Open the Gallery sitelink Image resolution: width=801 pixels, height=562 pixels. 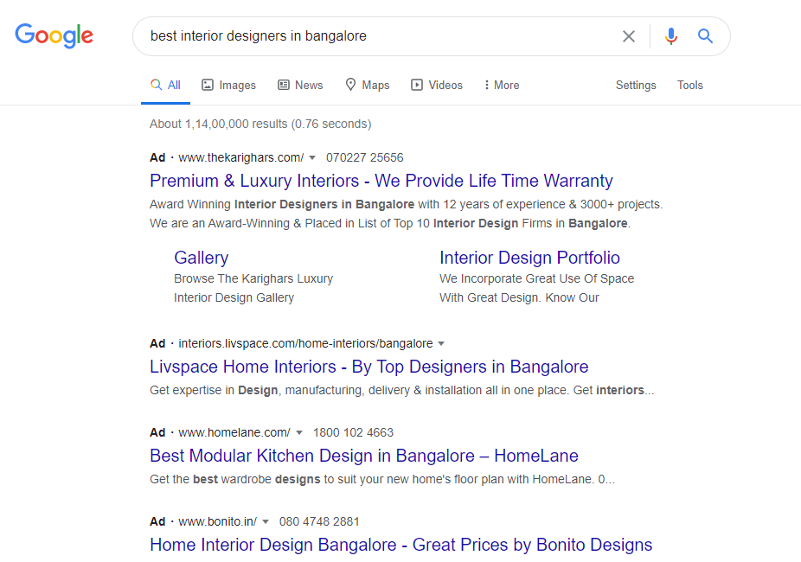tap(202, 258)
